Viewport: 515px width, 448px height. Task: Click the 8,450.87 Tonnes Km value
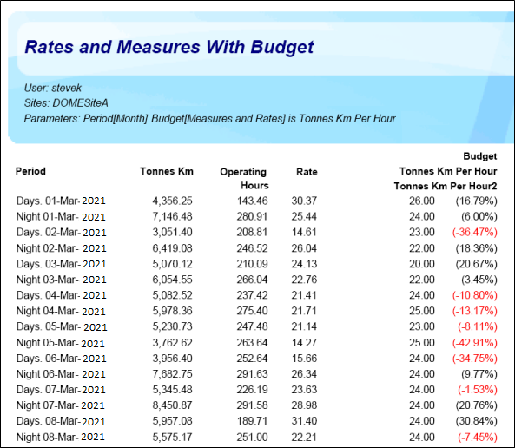click(x=173, y=405)
